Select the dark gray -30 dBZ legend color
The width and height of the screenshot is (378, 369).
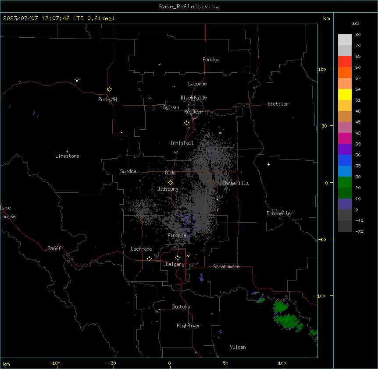(x=345, y=226)
